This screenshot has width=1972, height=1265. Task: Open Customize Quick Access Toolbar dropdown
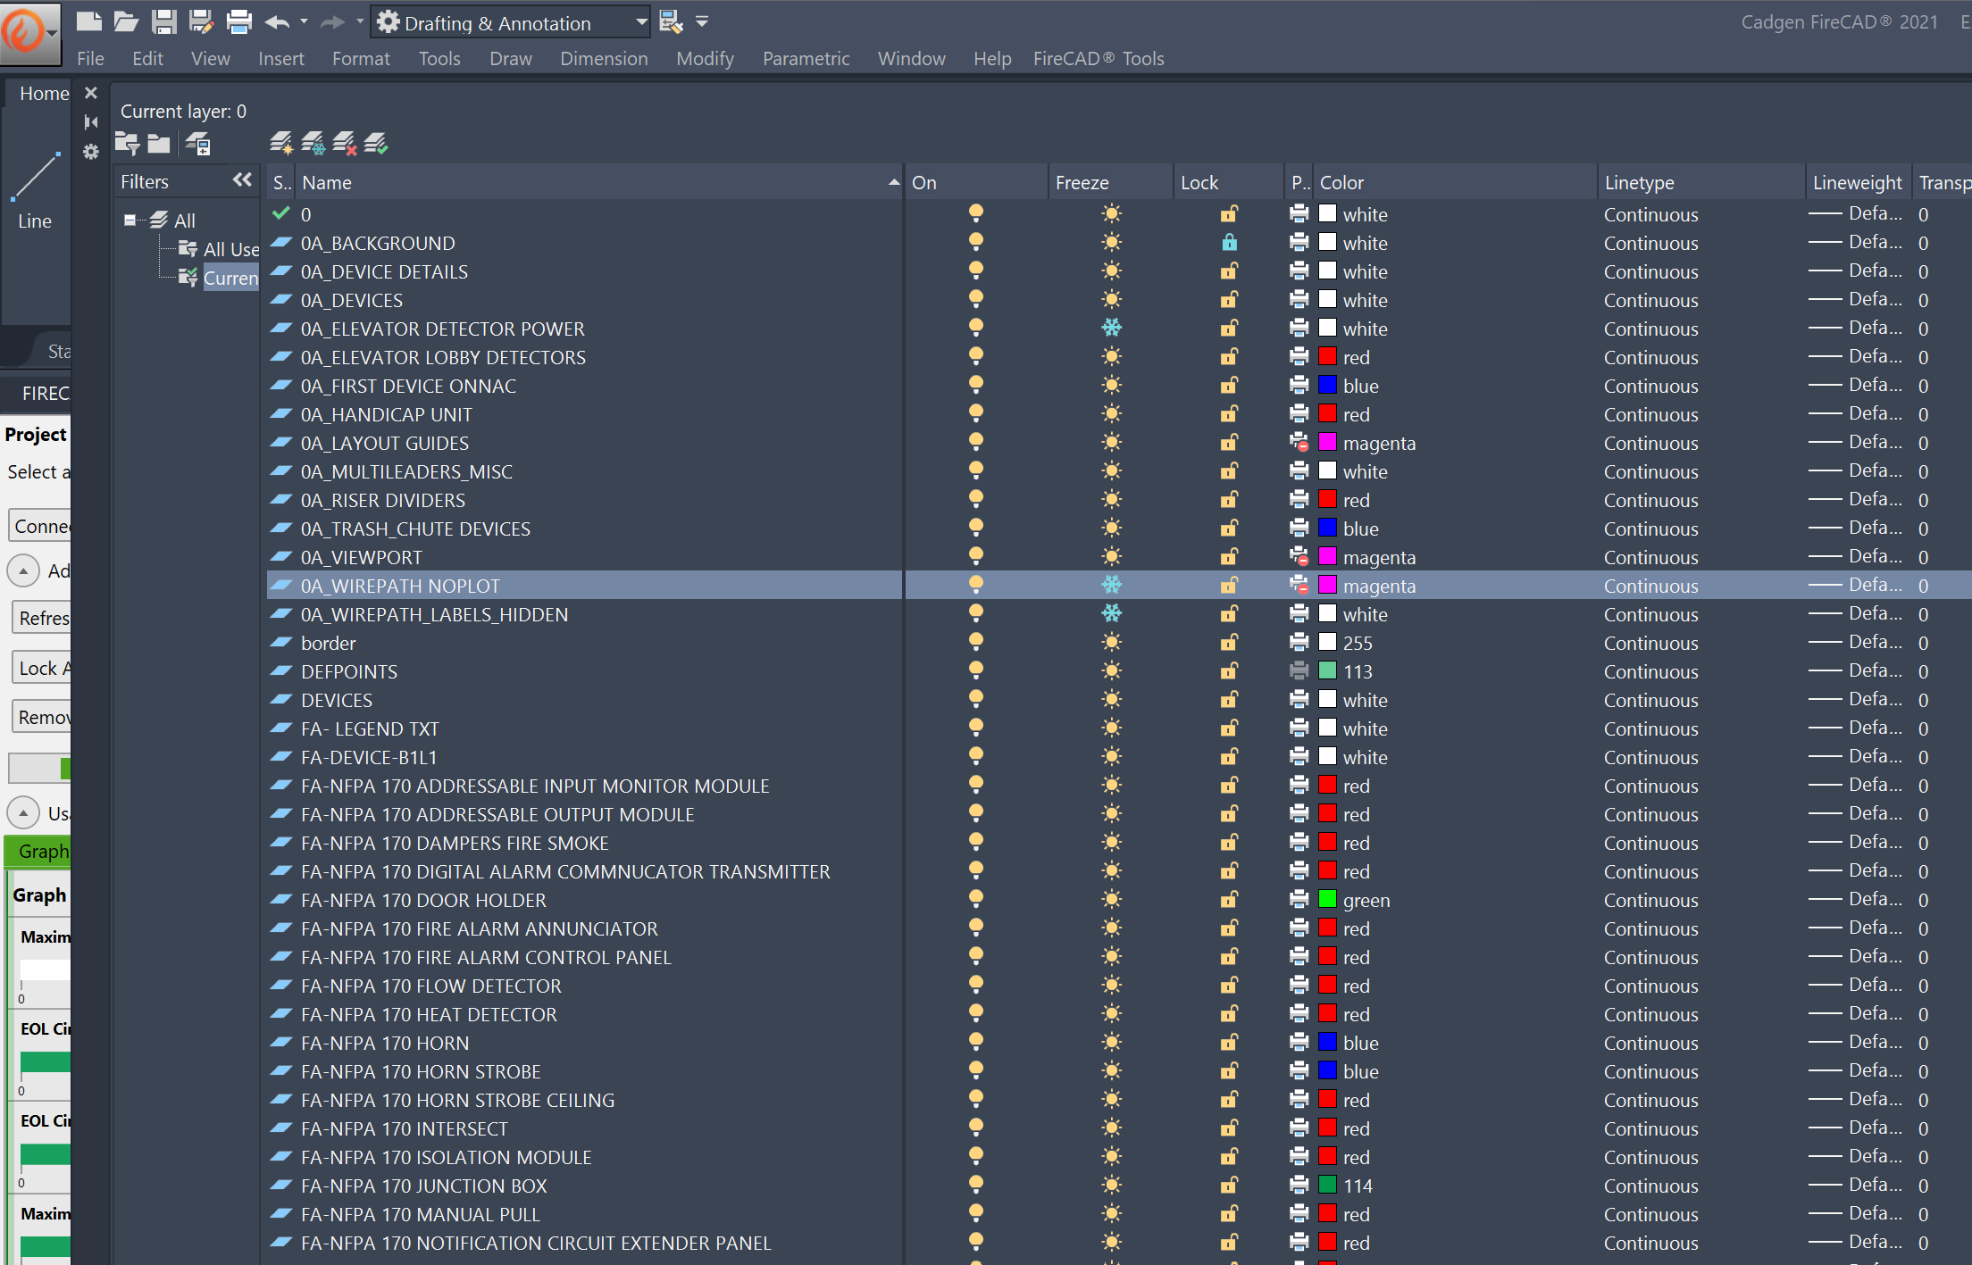coord(702,21)
